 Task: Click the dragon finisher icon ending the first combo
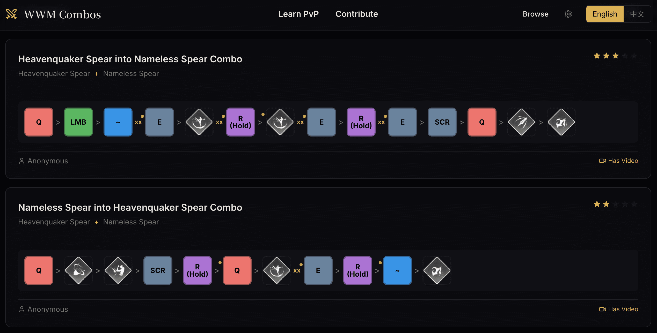click(560, 122)
